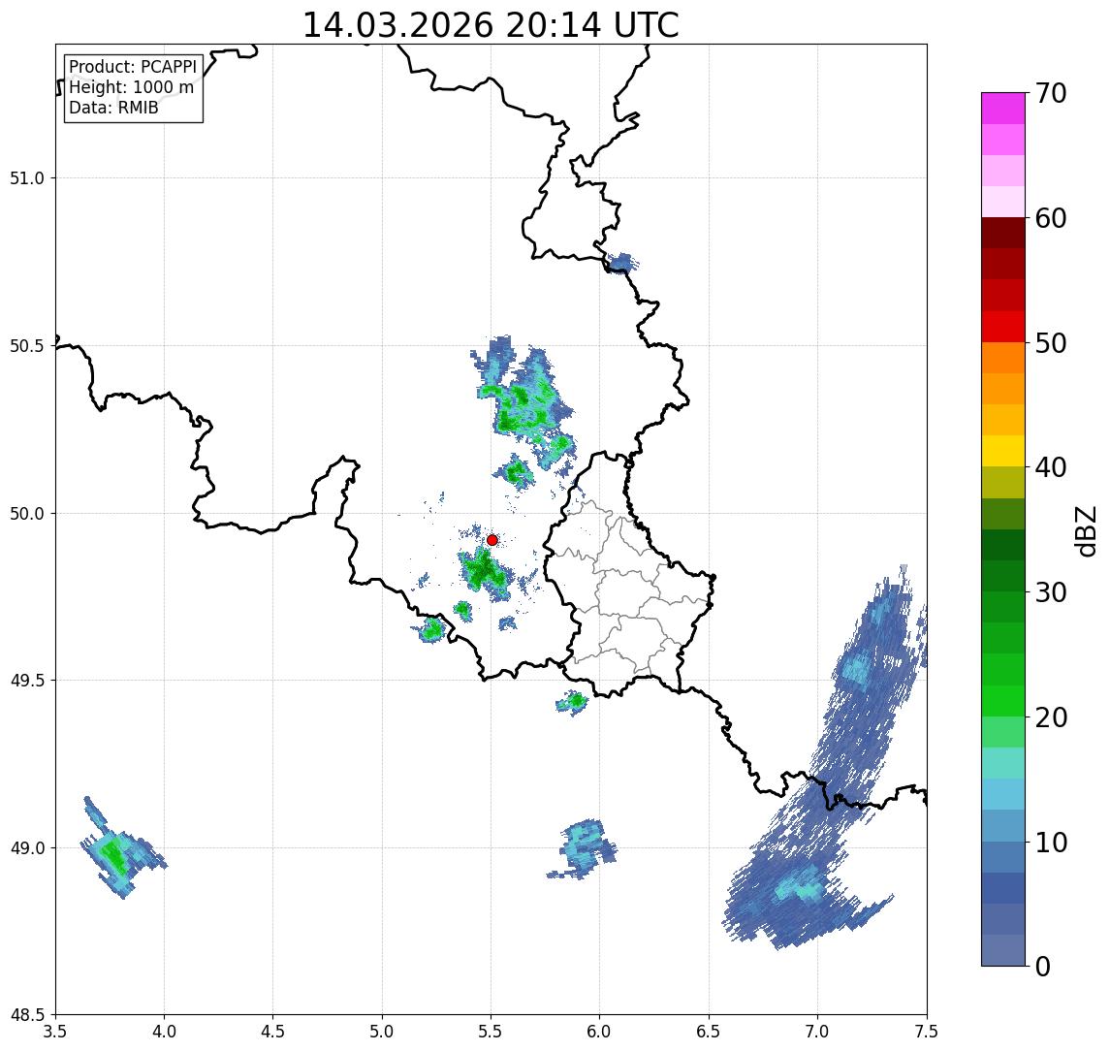Click the longitude axis label 7.0
The image size is (1110, 1051).
click(x=817, y=1032)
